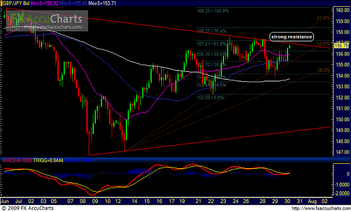Screen dimensions: 351x212
Task: Select the magenta MovS=155.92 indicator label
Action: [44, 3]
